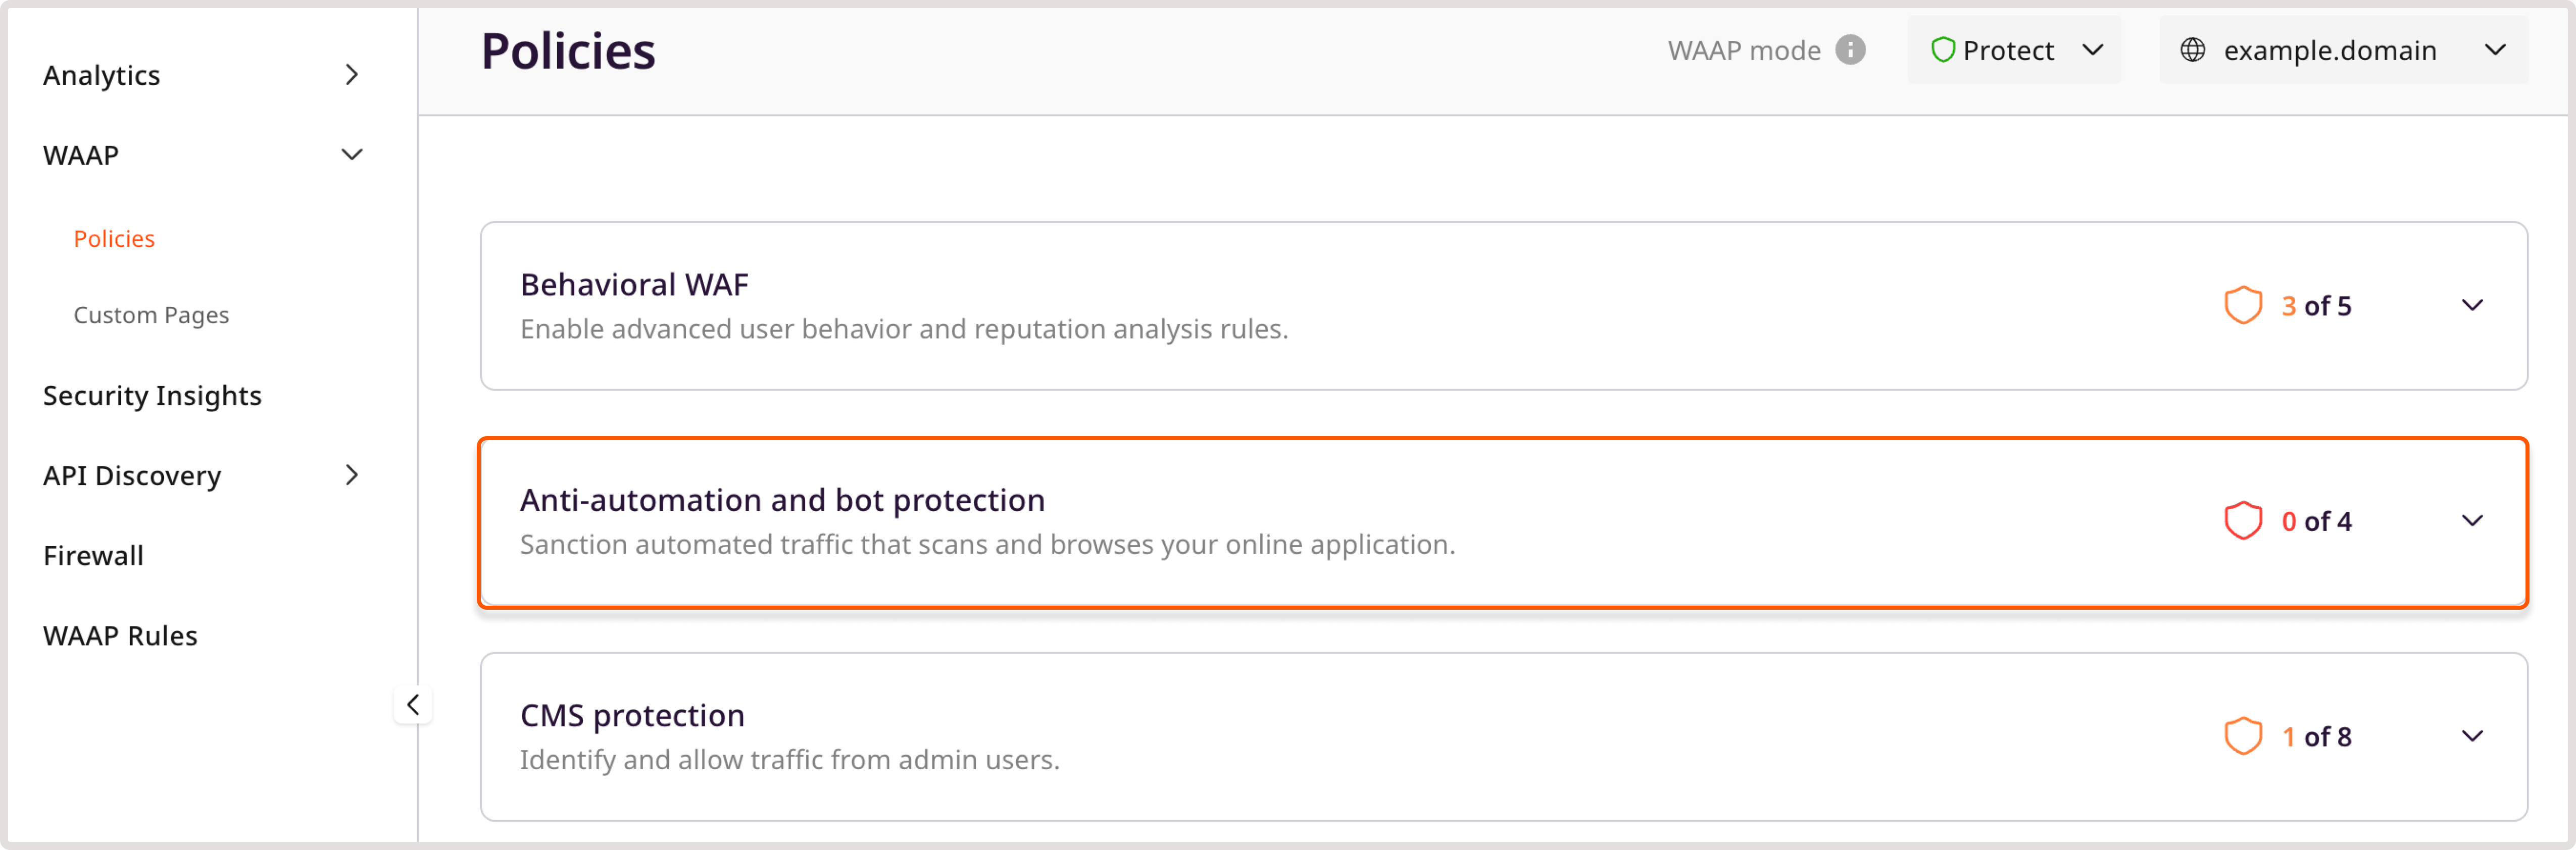Expand the Anti-automation and bot protection chevron
This screenshot has width=2576, height=850.
[2472, 520]
